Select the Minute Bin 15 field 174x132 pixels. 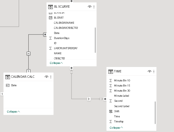point(122,85)
